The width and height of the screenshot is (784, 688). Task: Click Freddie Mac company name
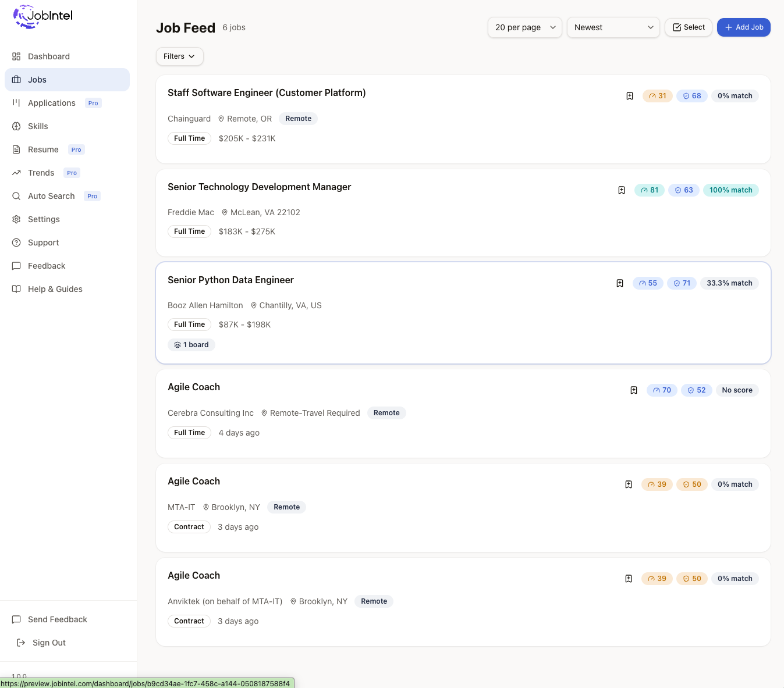click(191, 213)
